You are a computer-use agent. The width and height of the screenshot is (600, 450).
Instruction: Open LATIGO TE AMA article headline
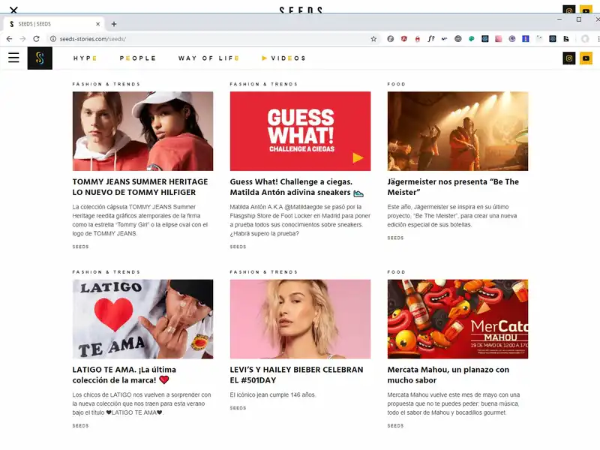click(124, 375)
